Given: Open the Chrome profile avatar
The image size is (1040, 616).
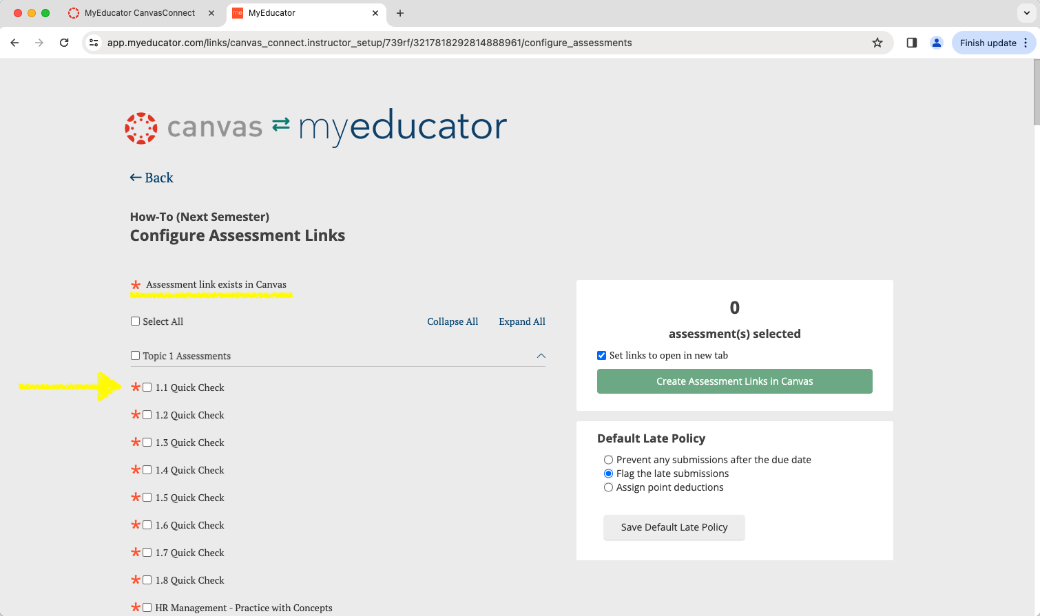Looking at the screenshot, I should click(x=937, y=43).
